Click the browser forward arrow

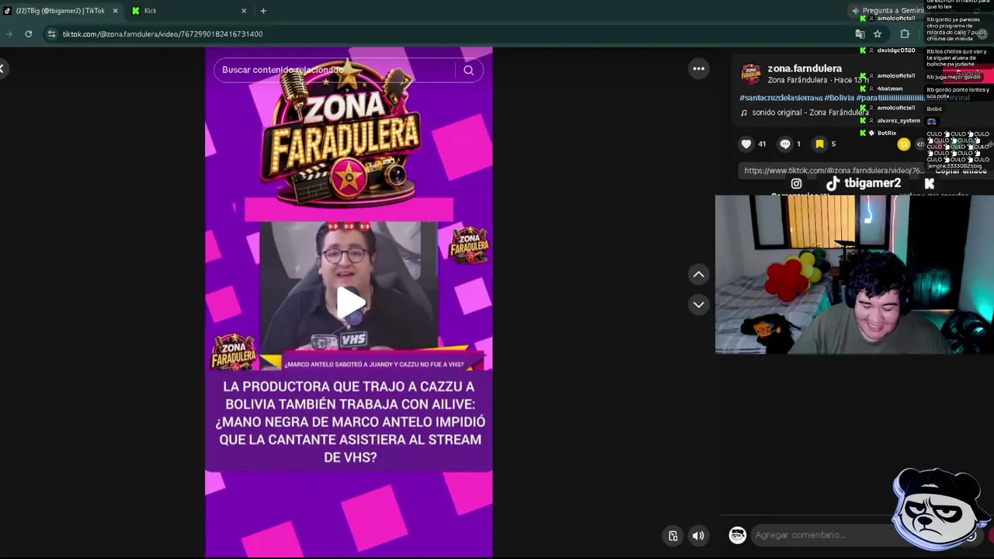click(x=8, y=34)
